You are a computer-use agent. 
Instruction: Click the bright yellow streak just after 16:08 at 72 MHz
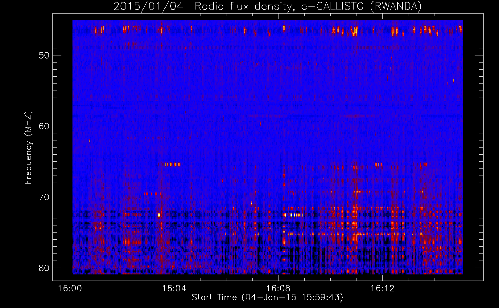[x=292, y=215]
